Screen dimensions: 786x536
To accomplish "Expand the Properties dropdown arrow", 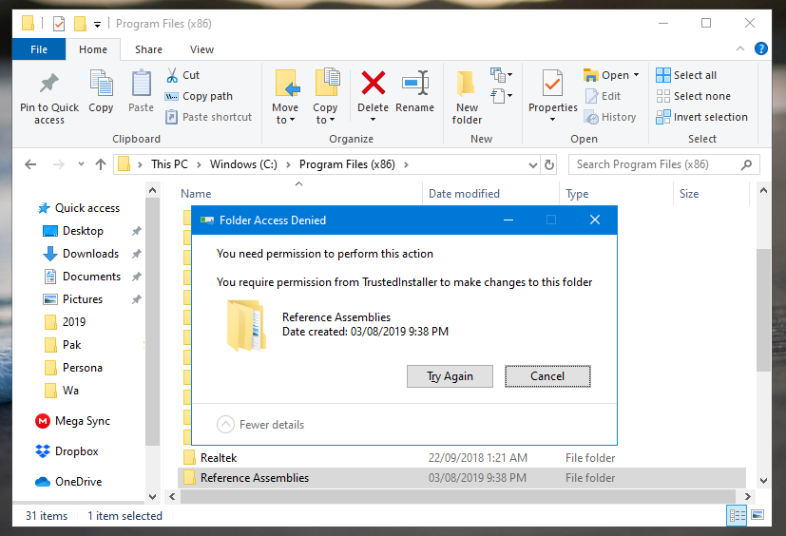I will click(552, 120).
